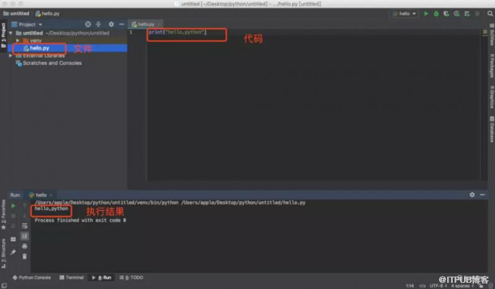
Task: Open Project panel settings gear
Action: pyautogui.click(x=111, y=24)
